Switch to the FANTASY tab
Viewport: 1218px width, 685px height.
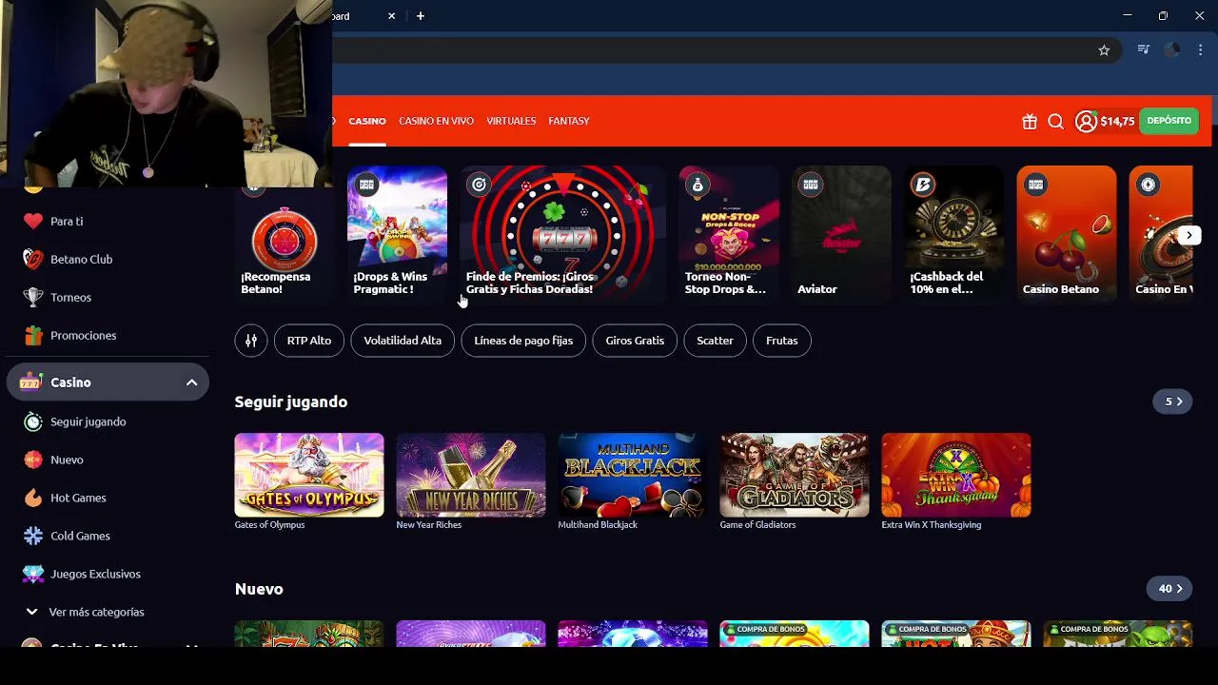(x=569, y=121)
